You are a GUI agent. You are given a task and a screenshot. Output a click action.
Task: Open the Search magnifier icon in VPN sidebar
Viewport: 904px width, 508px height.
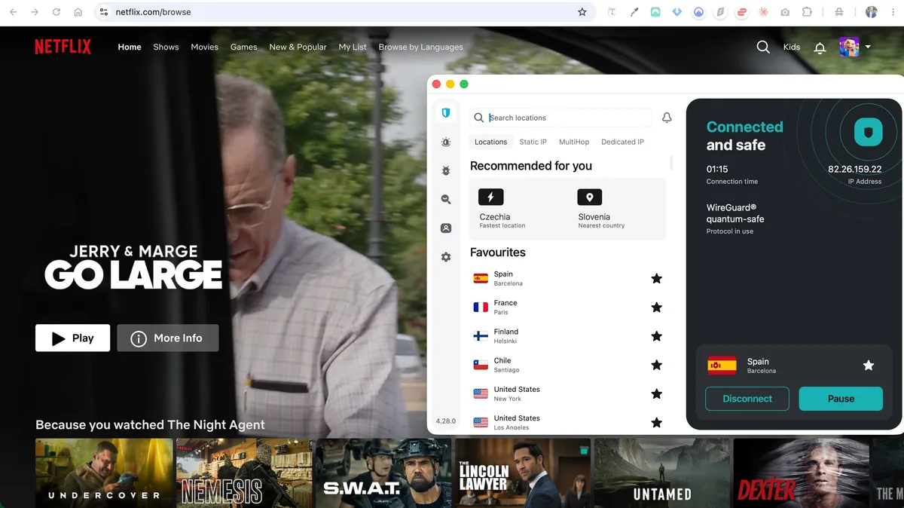446,199
